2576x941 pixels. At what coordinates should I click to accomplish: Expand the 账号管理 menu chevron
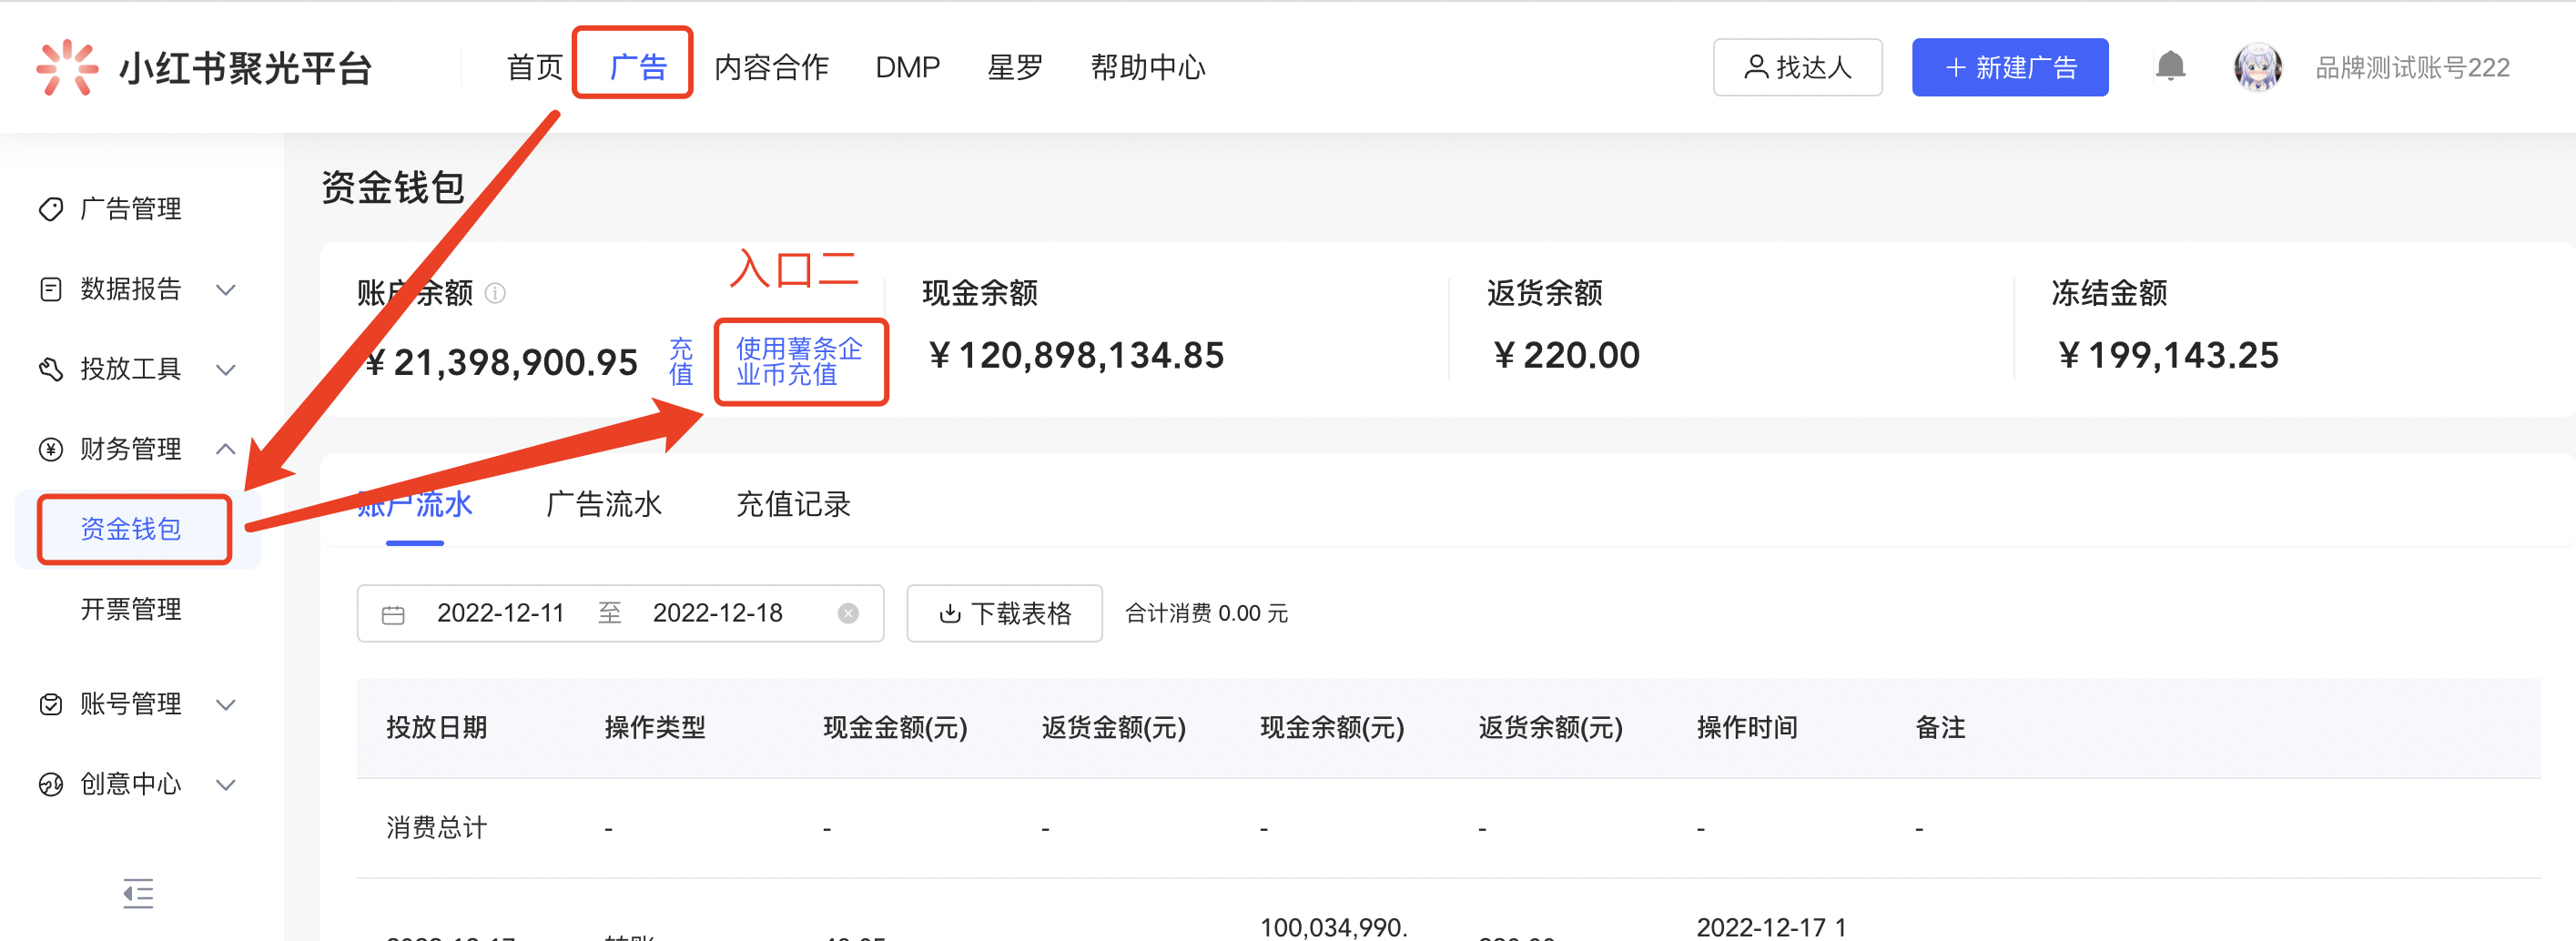click(226, 705)
